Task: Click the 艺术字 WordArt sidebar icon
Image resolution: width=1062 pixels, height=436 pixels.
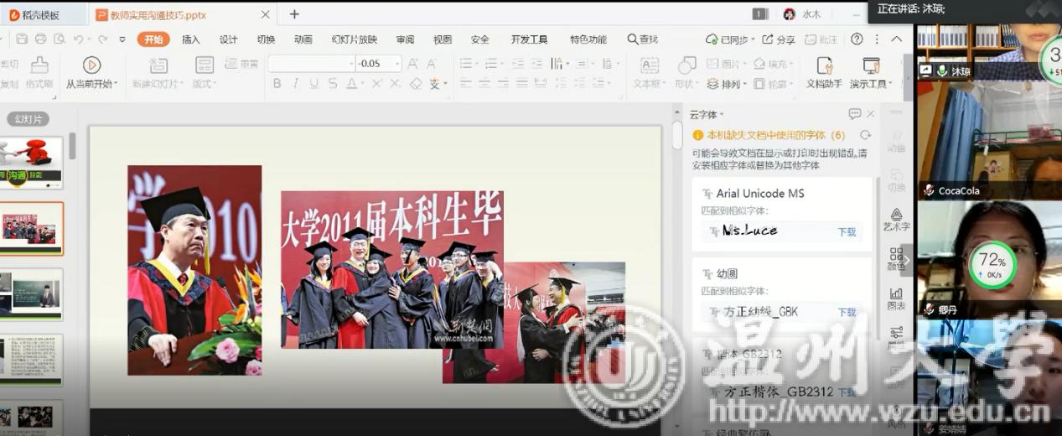Action: [896, 215]
